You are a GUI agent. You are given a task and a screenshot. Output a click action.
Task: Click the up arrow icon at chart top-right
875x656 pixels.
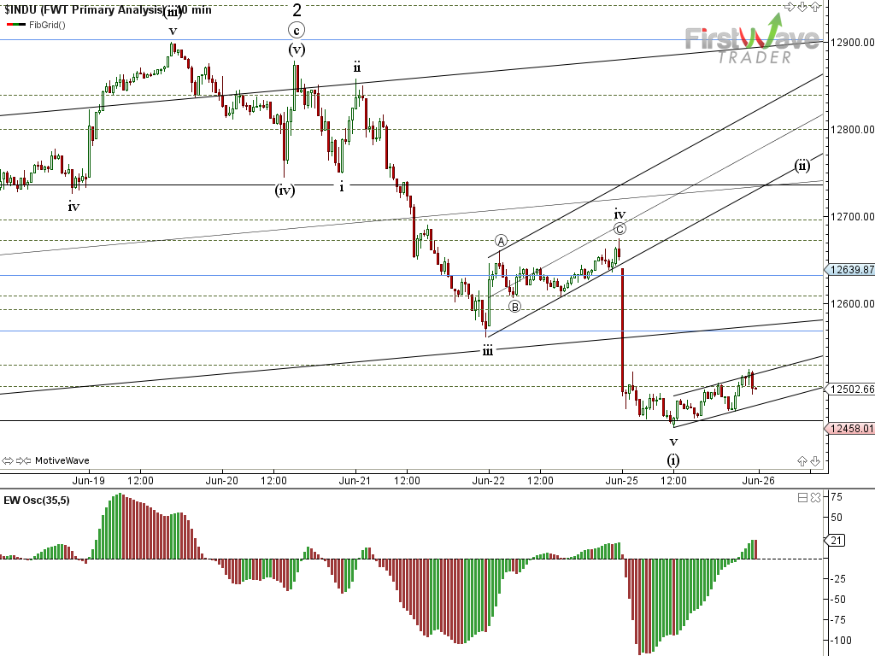pos(815,7)
